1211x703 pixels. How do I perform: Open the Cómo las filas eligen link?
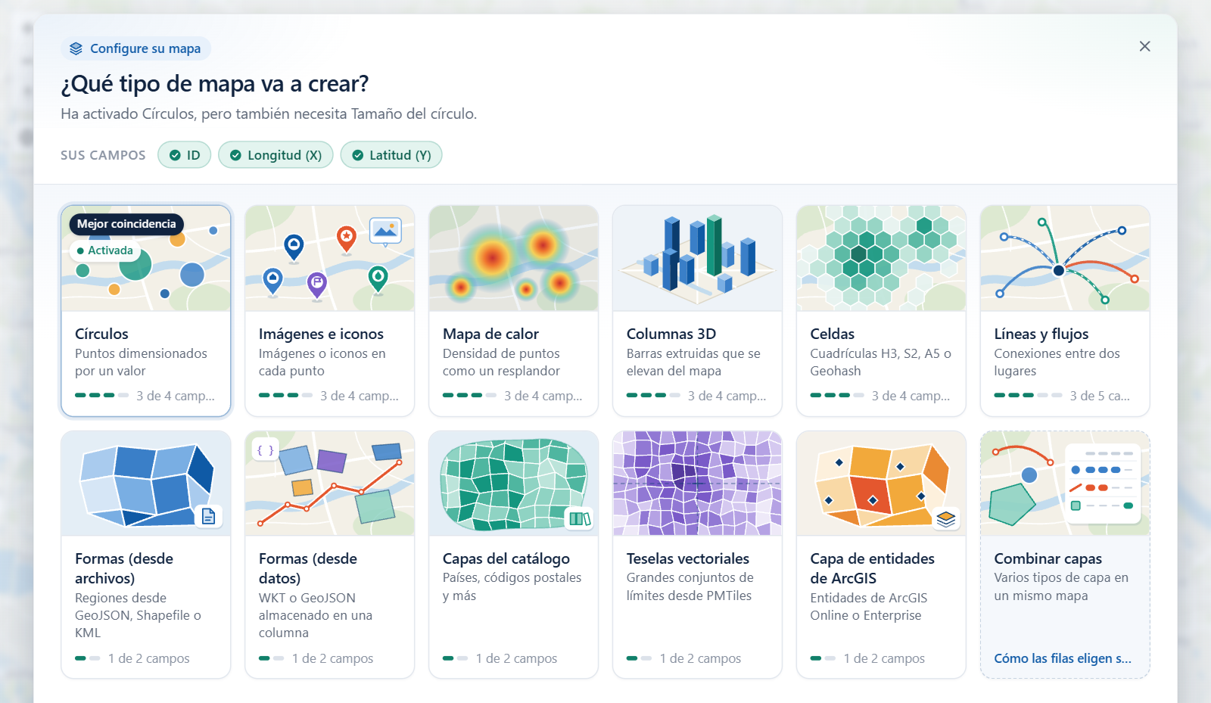click(x=1063, y=658)
